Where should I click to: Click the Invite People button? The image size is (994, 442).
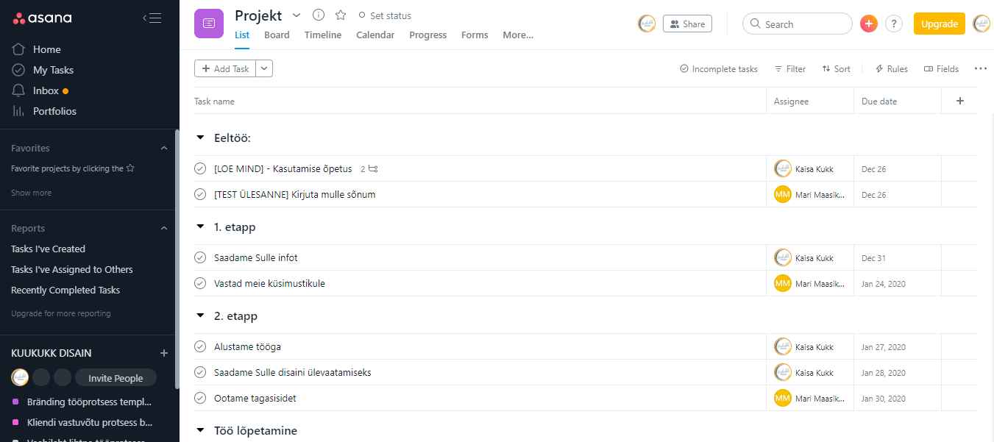pos(116,378)
